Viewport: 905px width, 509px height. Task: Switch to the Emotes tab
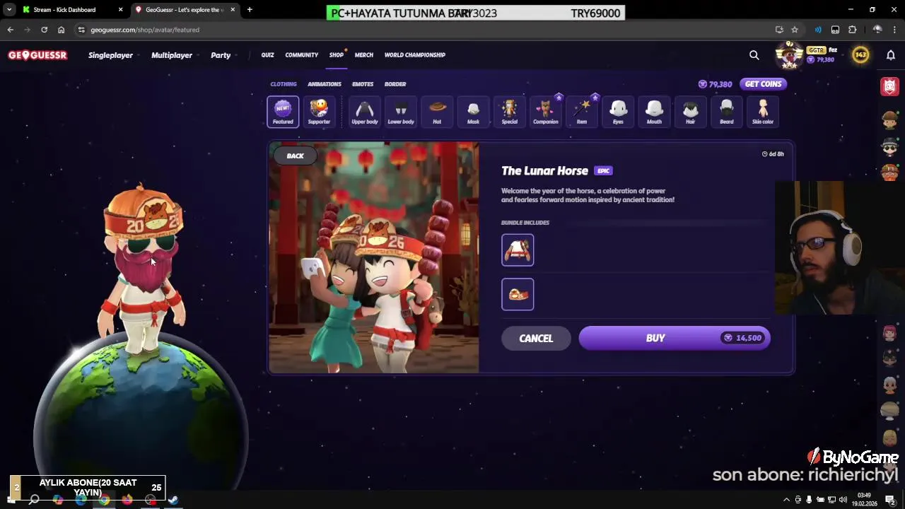pyautogui.click(x=363, y=84)
